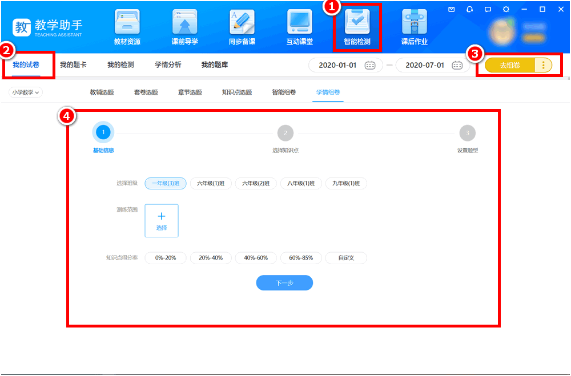571x376 pixels.
Task: Switch to 智能组卷 tab
Action: click(284, 92)
